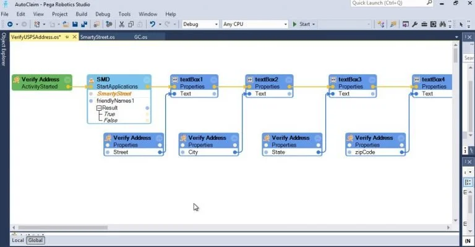Open the Help menu
The image size is (475, 247).
[171, 14]
